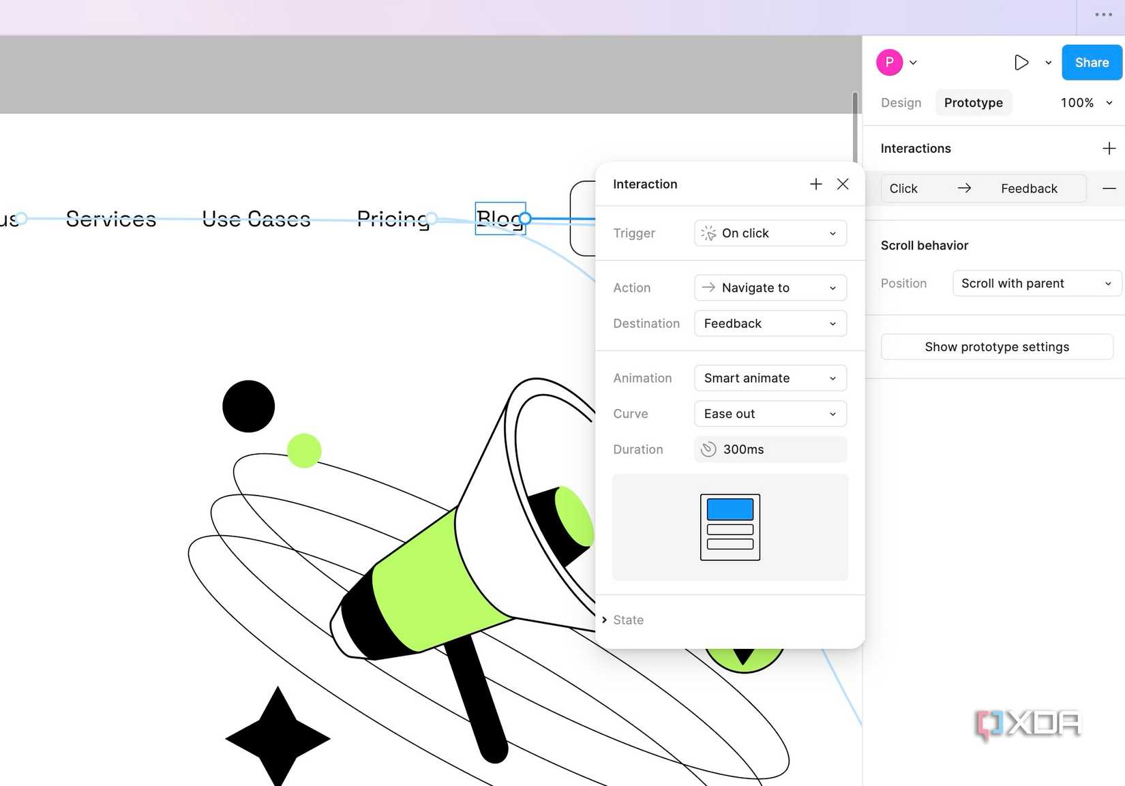The image size is (1125, 786).
Task: Open the Scroll with parent position dropdown
Action: pyautogui.click(x=1036, y=283)
